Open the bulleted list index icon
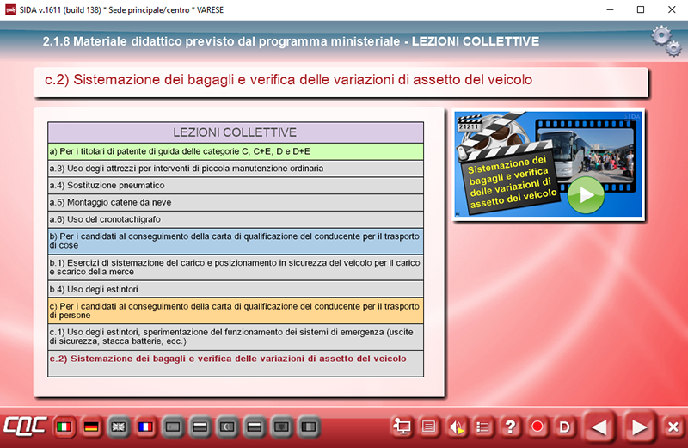 483,426
